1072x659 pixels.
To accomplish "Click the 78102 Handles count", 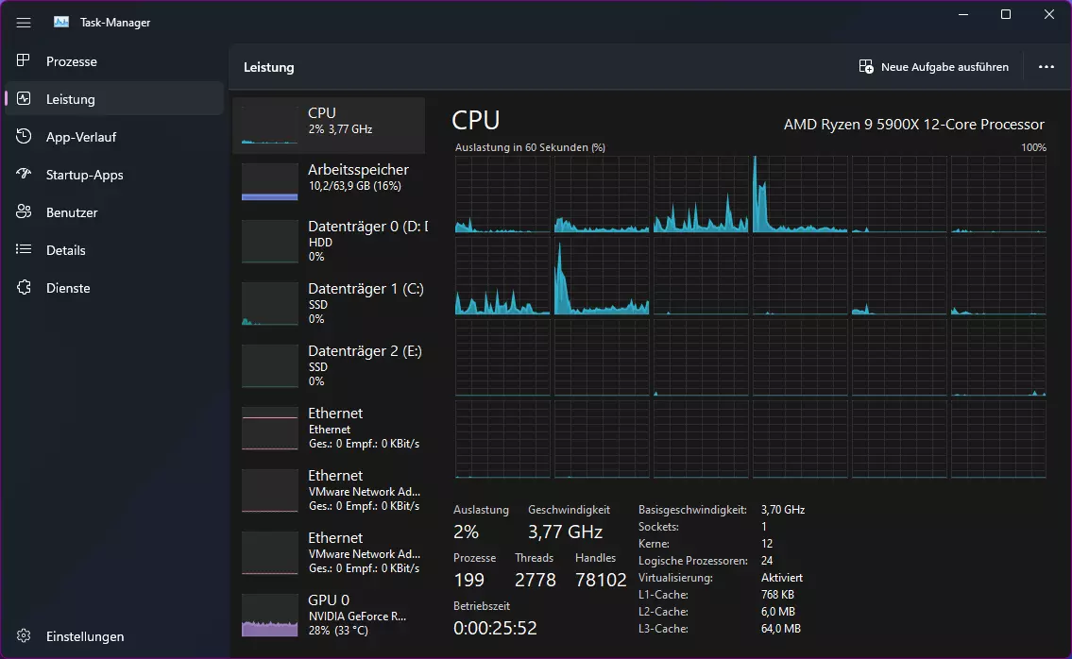I will pyautogui.click(x=601, y=580).
